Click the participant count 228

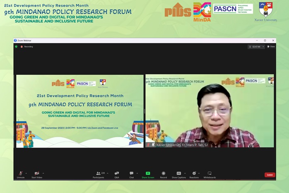pos(103,173)
